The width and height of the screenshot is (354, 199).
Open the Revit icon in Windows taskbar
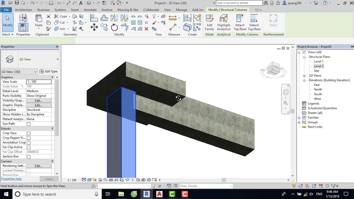(x=147, y=194)
